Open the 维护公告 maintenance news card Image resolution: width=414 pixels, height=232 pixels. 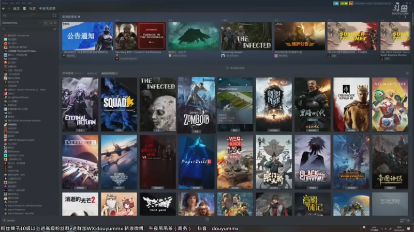coord(300,36)
